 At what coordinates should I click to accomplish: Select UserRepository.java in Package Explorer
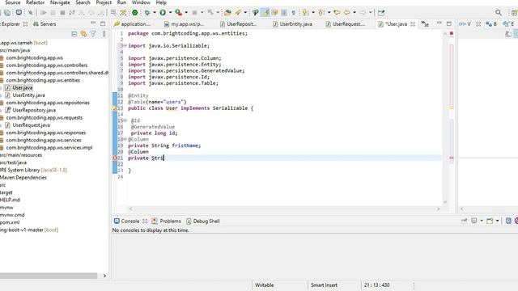[x=34, y=110]
